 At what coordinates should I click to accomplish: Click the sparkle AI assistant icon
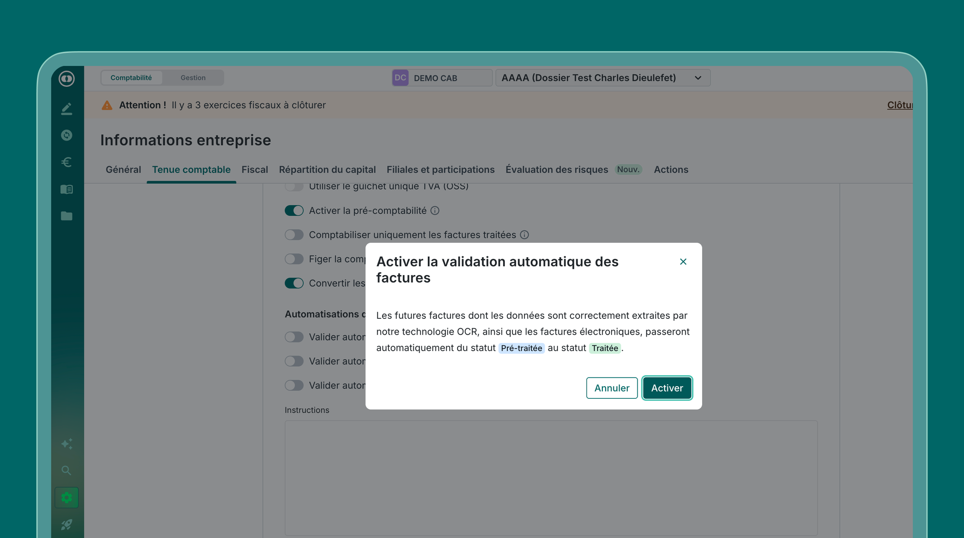coord(67,444)
